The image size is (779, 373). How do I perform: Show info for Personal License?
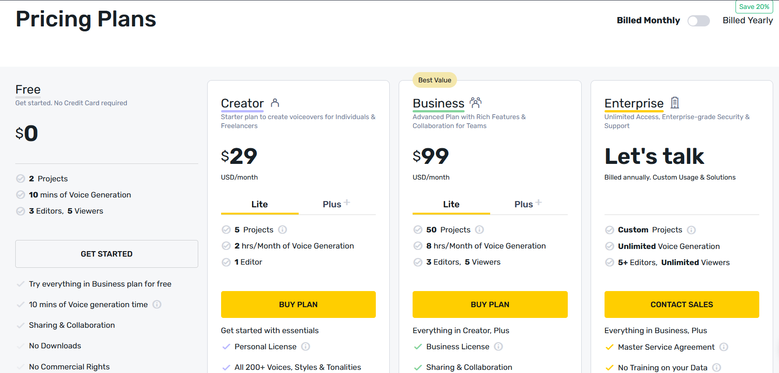click(305, 347)
